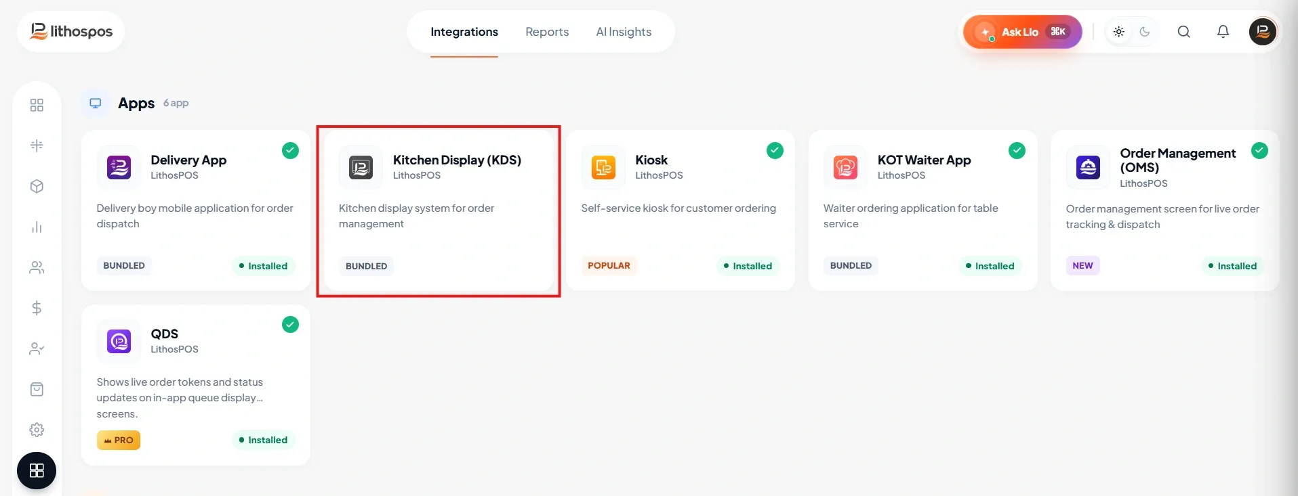Click the Order Management (OMS) app icon
Screen dimensions: 1298x496
[1088, 167]
